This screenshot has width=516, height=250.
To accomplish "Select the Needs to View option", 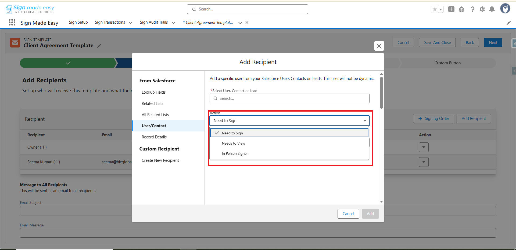I will tap(234, 144).
